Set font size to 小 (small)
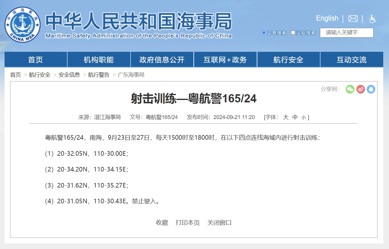Viewport: 389px width, 249px height. [304, 118]
